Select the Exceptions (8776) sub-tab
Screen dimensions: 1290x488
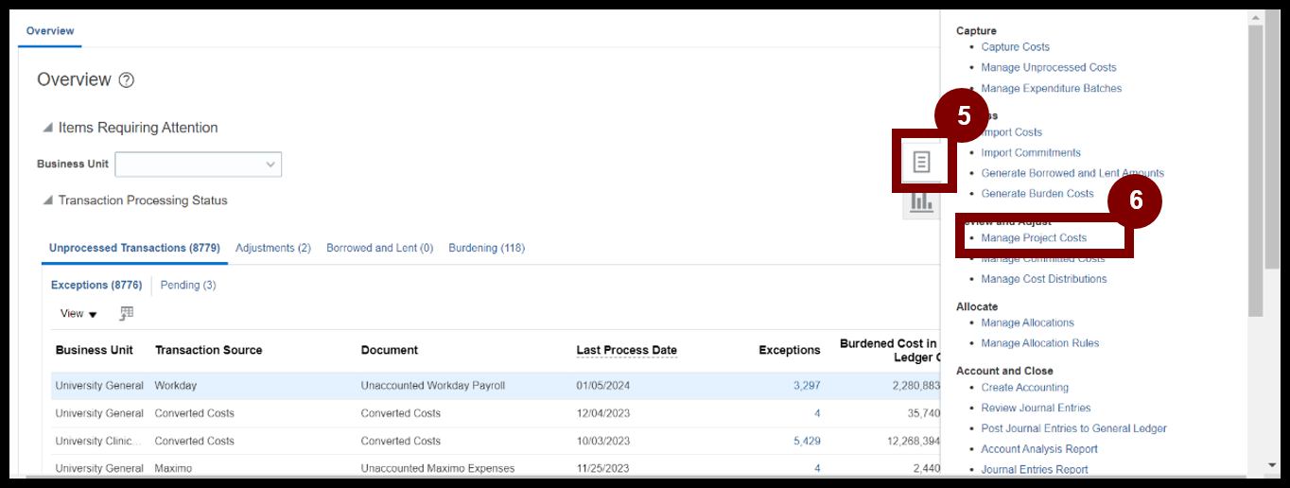pos(96,285)
